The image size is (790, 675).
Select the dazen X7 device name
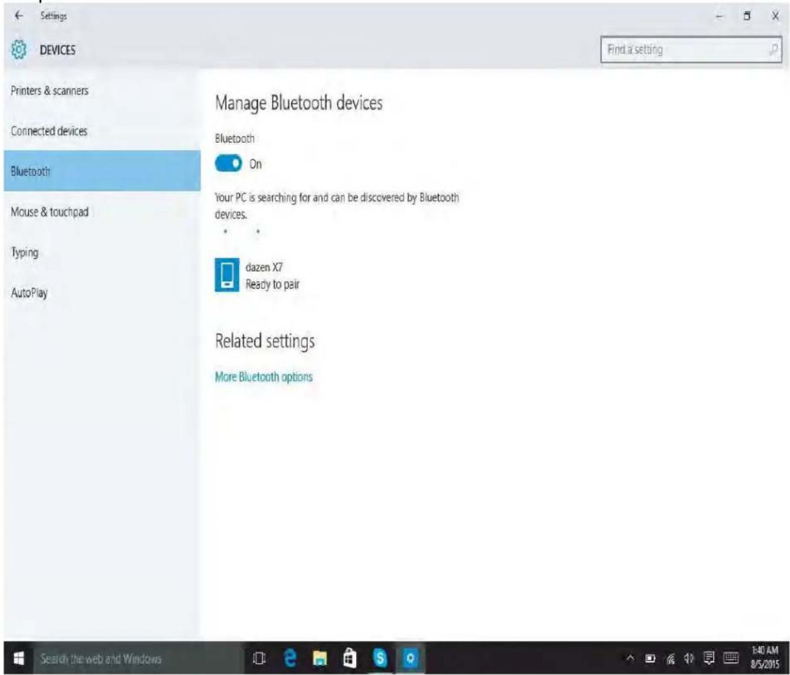point(264,268)
